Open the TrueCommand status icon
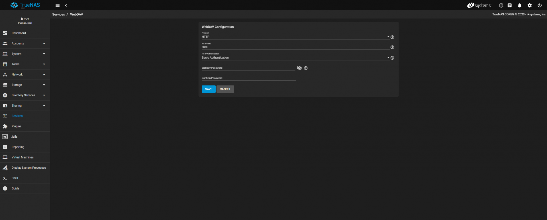The image size is (547, 220). click(501, 5)
